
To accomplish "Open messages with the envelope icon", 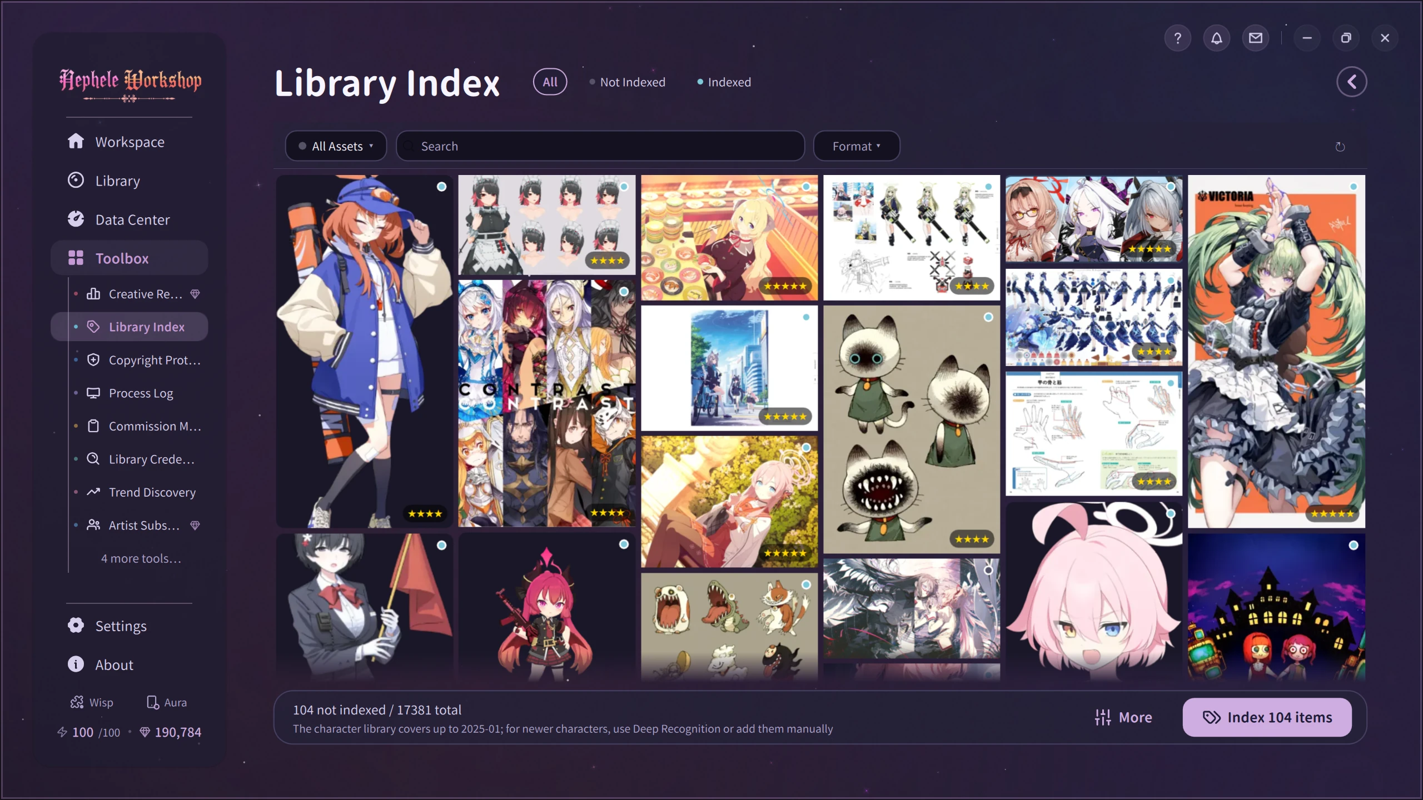I will 1255,38.
